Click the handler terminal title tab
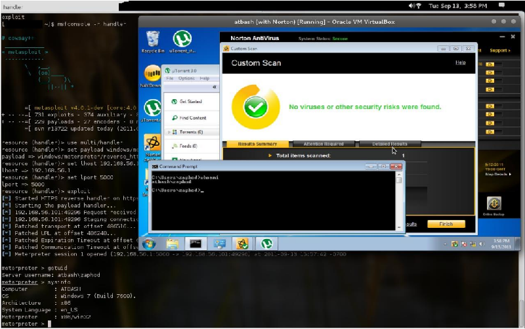This screenshot has width=525, height=329. tap(13, 7)
